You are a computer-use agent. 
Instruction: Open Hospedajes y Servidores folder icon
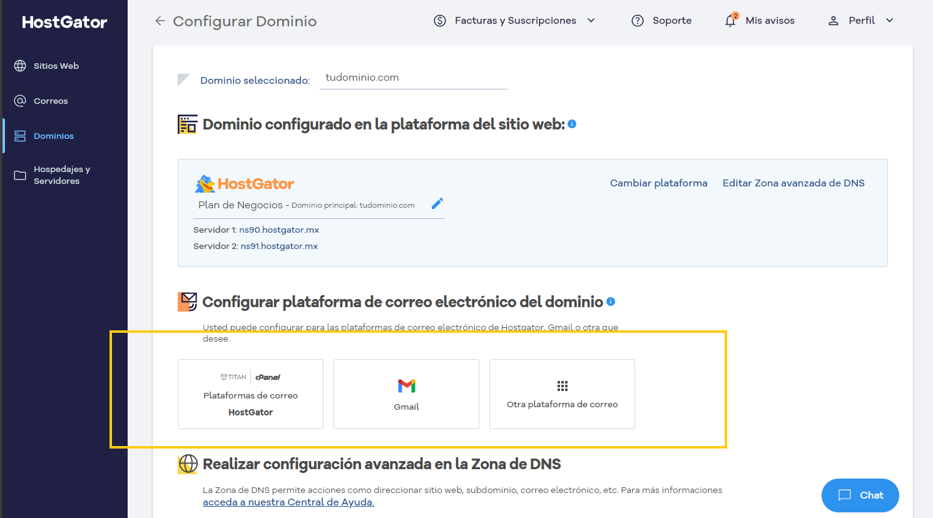tap(20, 175)
